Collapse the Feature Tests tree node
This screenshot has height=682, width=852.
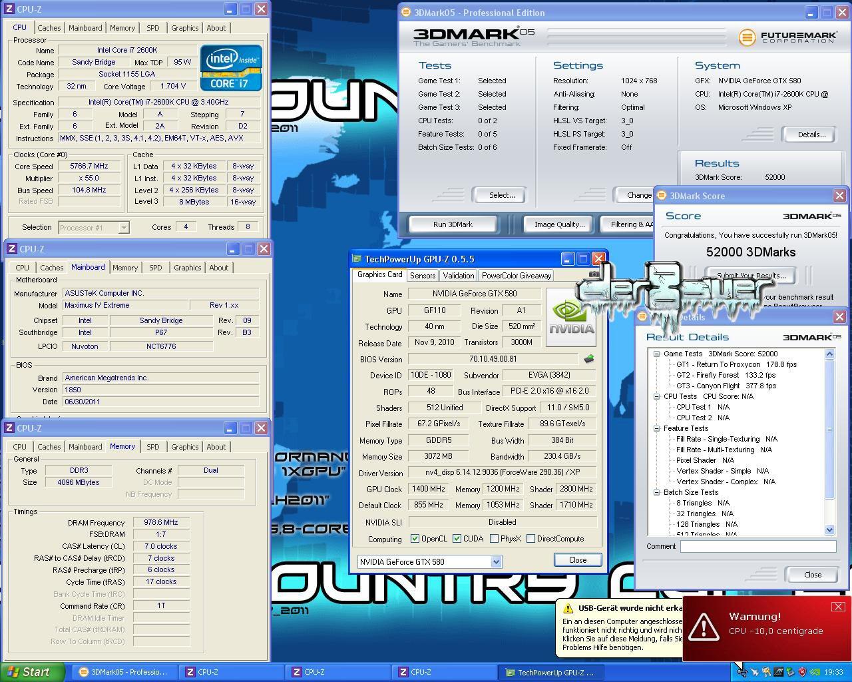[x=656, y=428]
